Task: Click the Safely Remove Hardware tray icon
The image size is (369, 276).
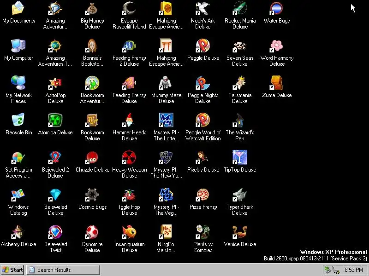Action: (x=327, y=270)
